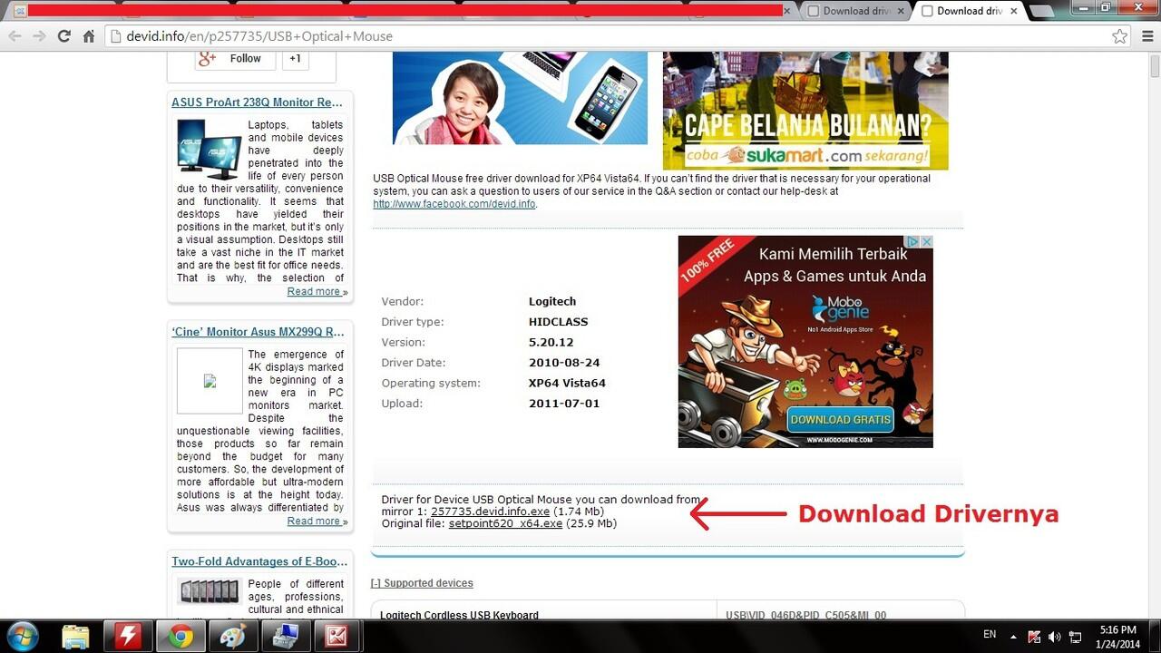This screenshot has width=1161, height=653.
Task: Select driver type value 'HIDCLASS'
Action: click(559, 322)
